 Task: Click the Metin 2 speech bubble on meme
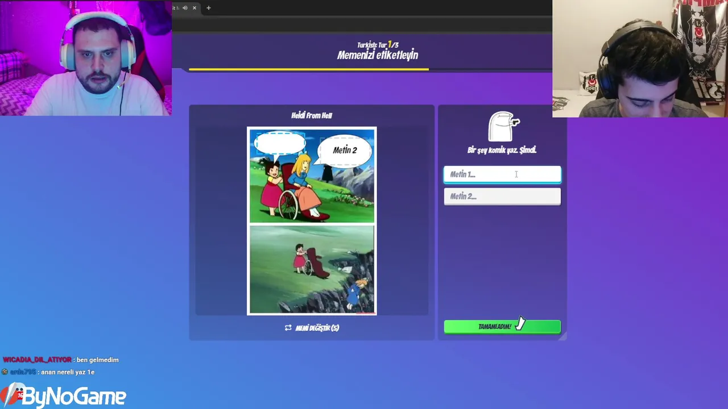point(345,151)
